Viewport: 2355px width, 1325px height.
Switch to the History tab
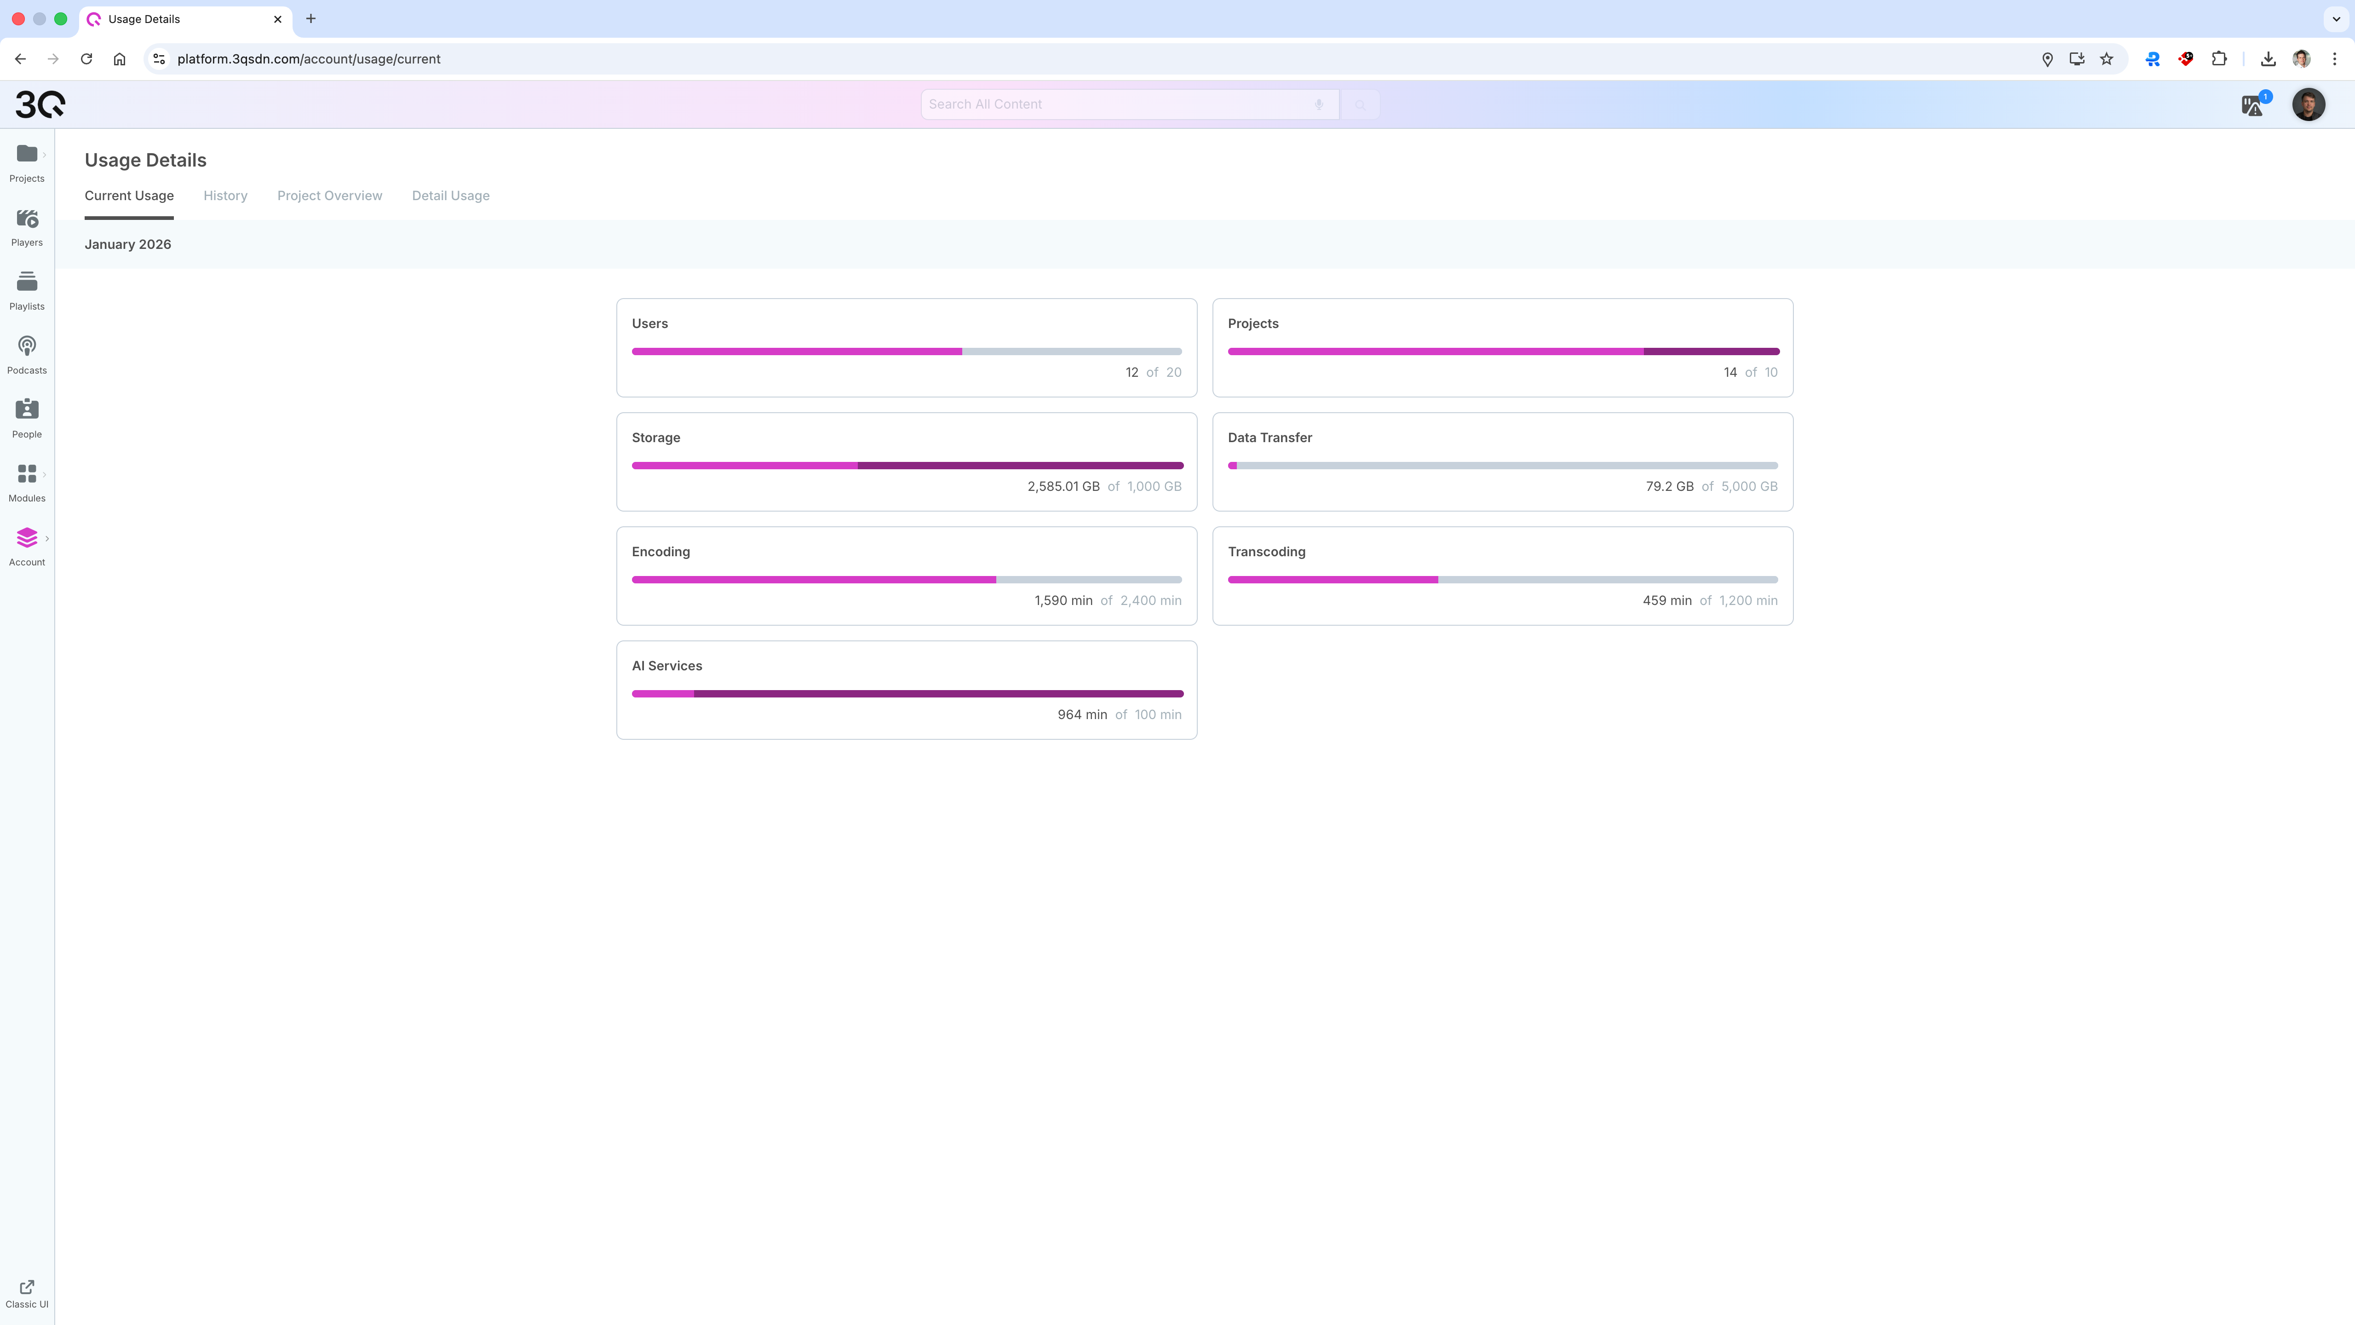click(225, 196)
